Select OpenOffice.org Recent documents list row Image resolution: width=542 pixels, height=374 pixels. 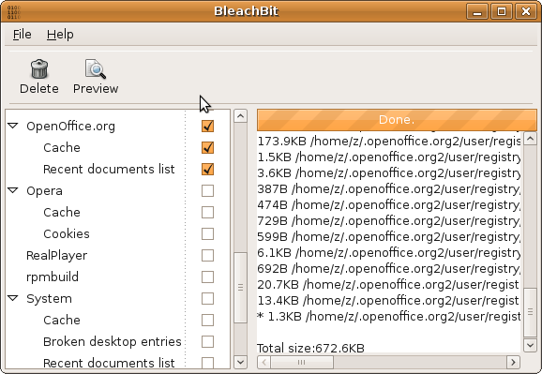pos(117,169)
